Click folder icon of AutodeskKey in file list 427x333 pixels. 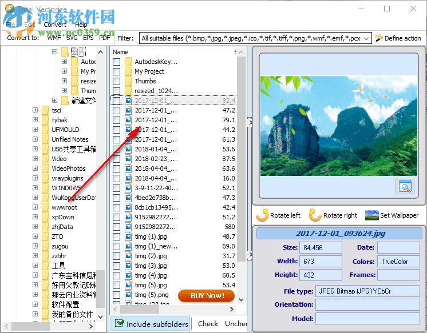(x=128, y=62)
